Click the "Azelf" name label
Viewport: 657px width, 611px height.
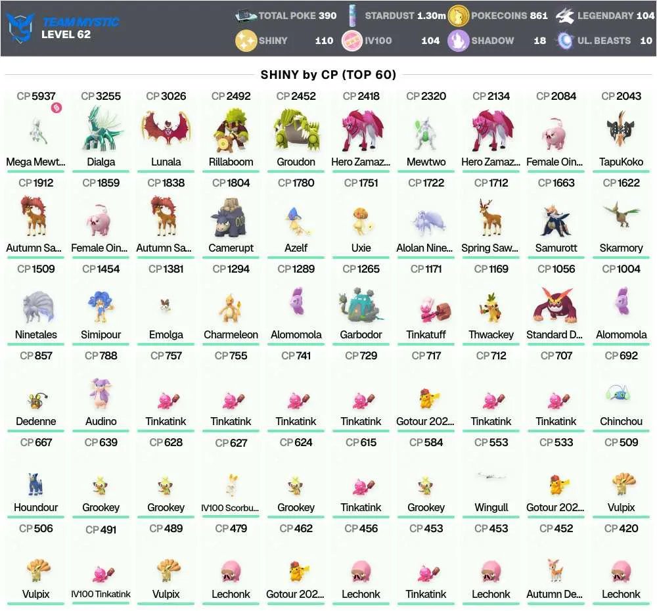point(296,248)
